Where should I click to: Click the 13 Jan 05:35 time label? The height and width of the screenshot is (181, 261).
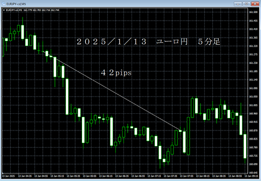[73, 176]
